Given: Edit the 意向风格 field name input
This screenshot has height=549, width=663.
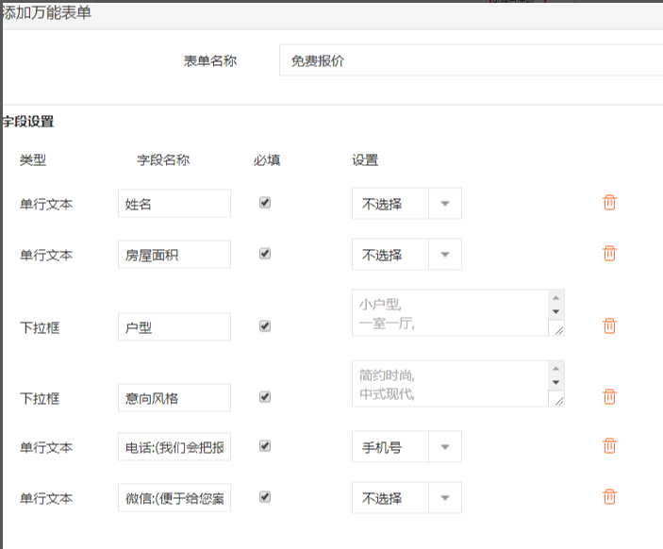Looking at the screenshot, I should pyautogui.click(x=174, y=397).
